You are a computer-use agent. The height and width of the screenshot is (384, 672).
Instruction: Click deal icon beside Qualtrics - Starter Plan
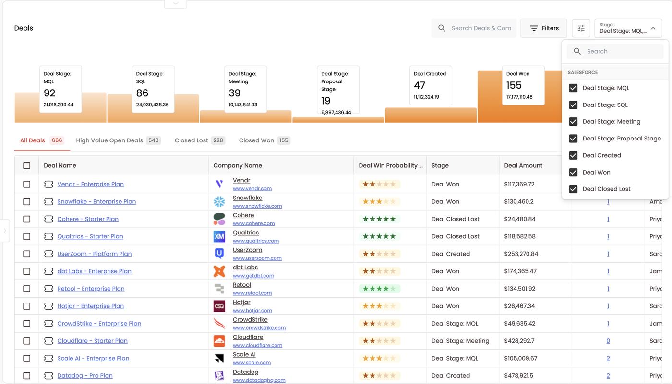pyautogui.click(x=48, y=236)
